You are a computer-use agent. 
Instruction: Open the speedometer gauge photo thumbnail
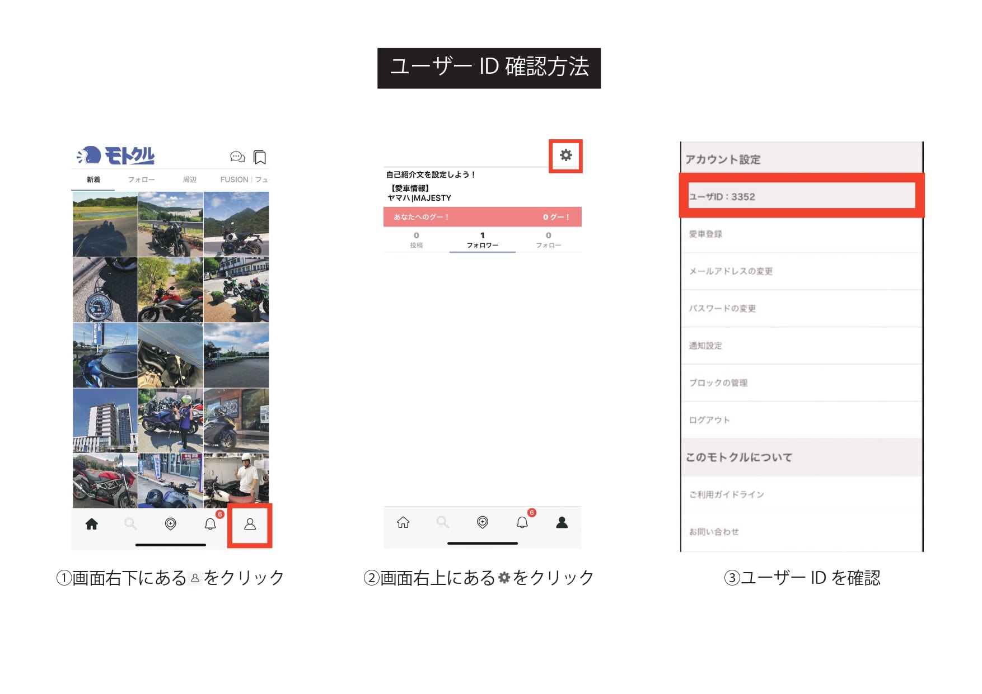[x=105, y=290]
